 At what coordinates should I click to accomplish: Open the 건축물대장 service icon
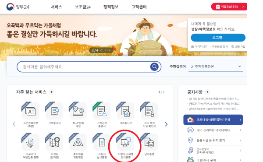[54, 111]
